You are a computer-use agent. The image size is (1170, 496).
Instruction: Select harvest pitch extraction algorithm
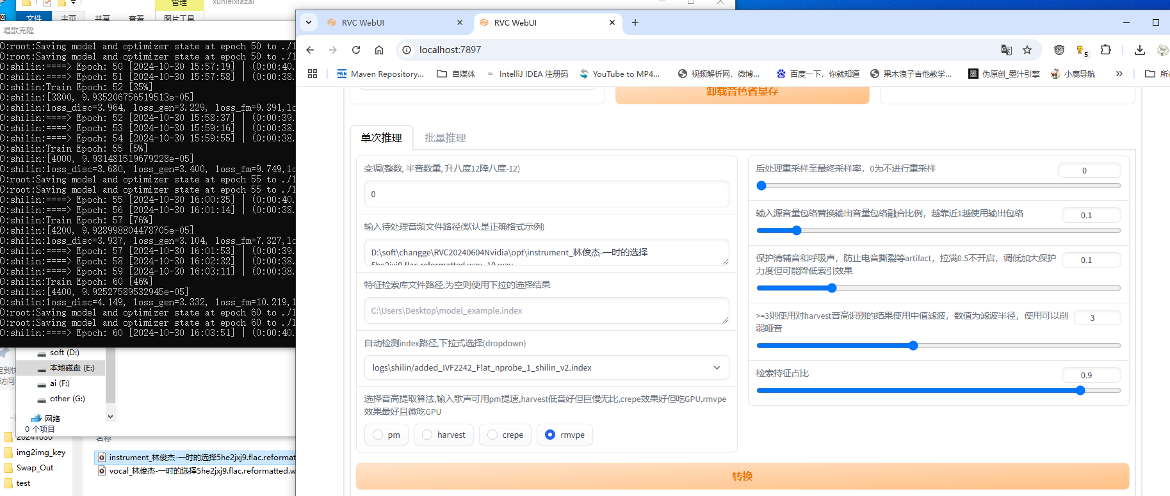click(444, 435)
